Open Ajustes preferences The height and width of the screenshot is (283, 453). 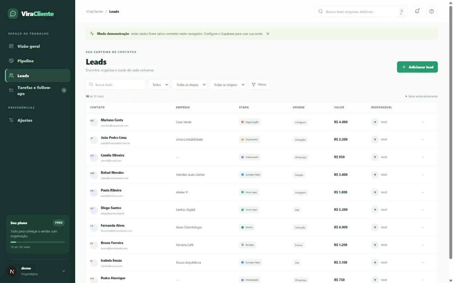[x=38, y=120]
